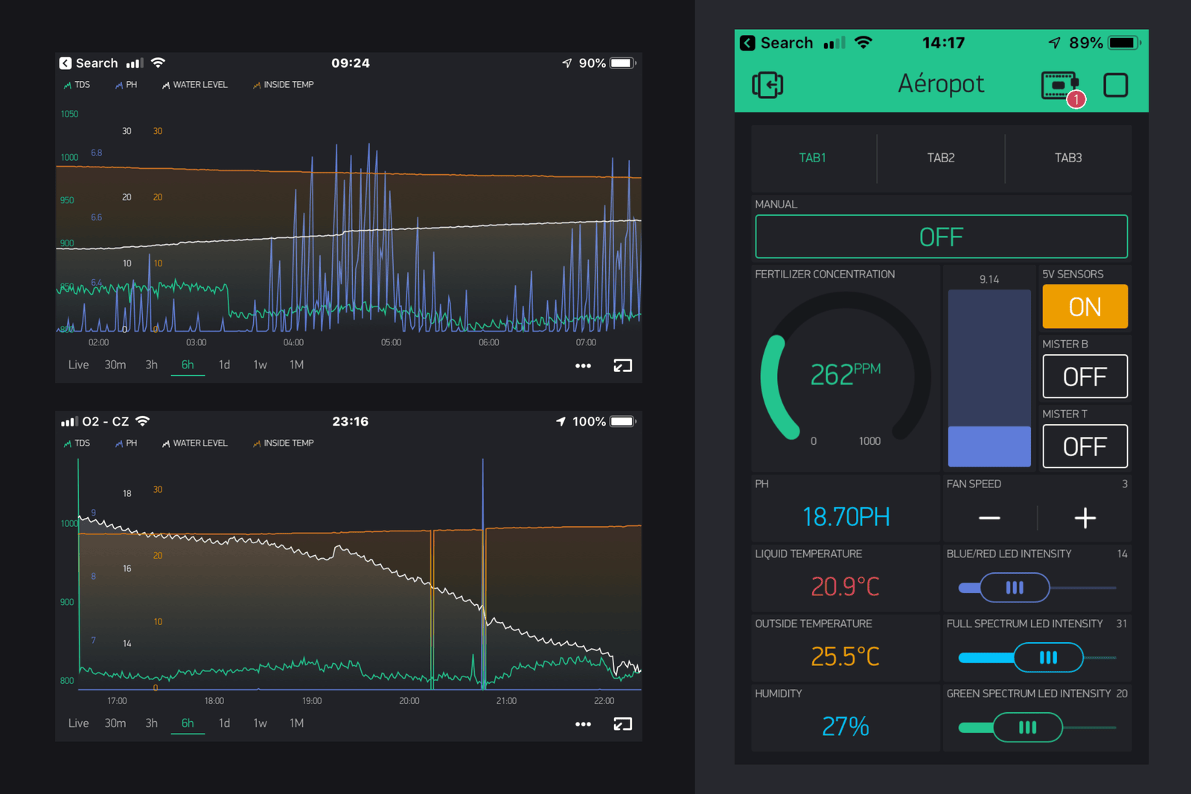Open TAB3 in Aéropot

point(1068,158)
